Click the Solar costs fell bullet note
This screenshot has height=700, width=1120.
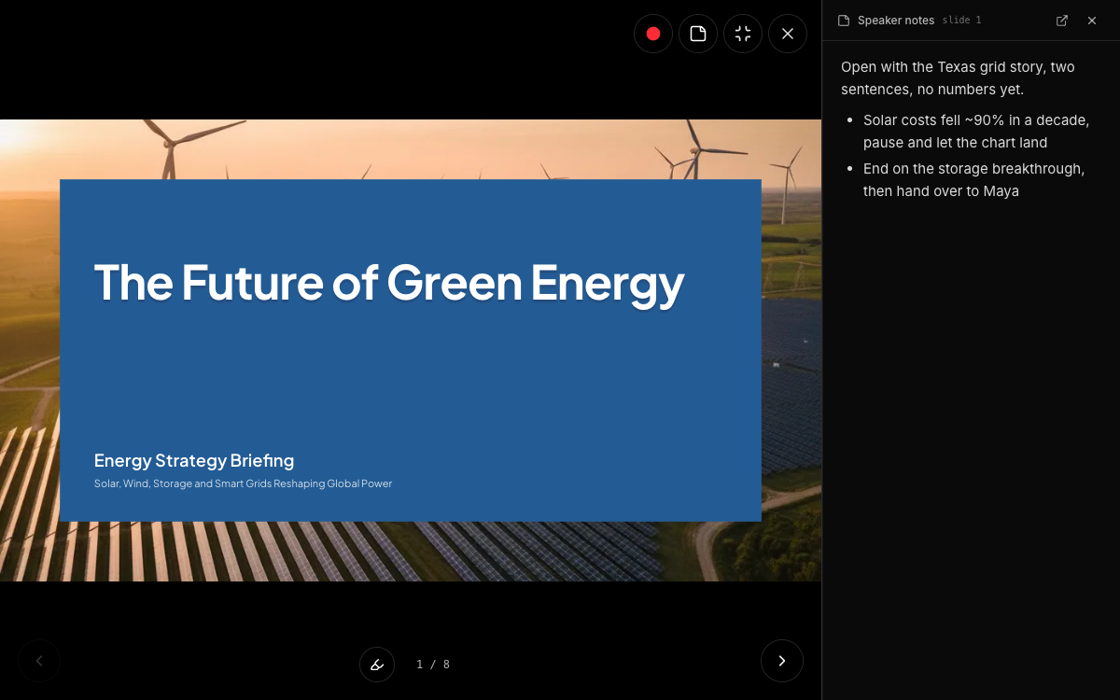[976, 132]
